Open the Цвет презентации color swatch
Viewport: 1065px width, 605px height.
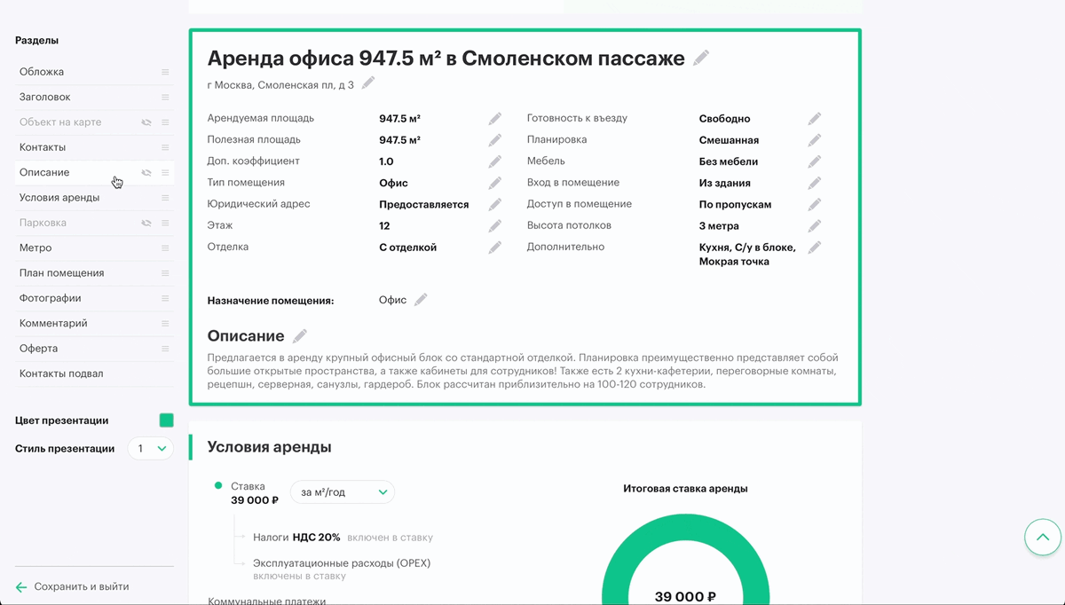pyautogui.click(x=166, y=420)
